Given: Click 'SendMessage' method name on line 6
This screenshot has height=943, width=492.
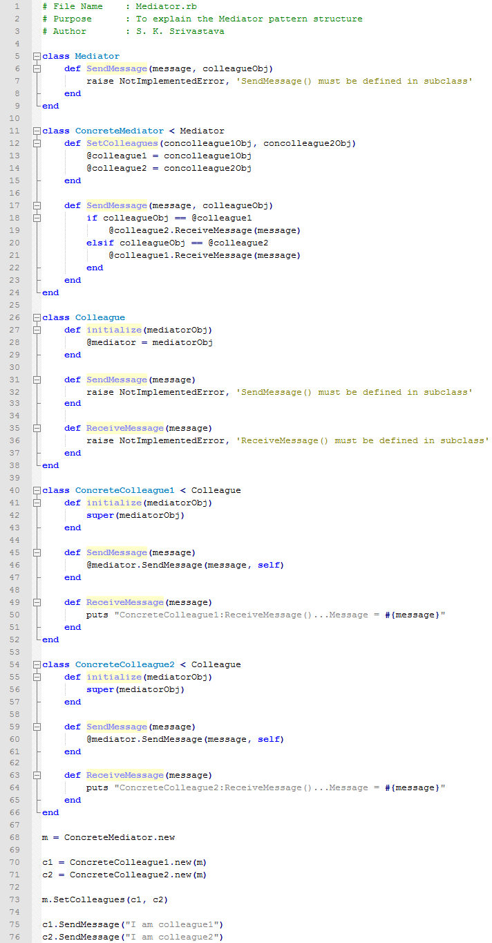Looking at the screenshot, I should point(117,68).
